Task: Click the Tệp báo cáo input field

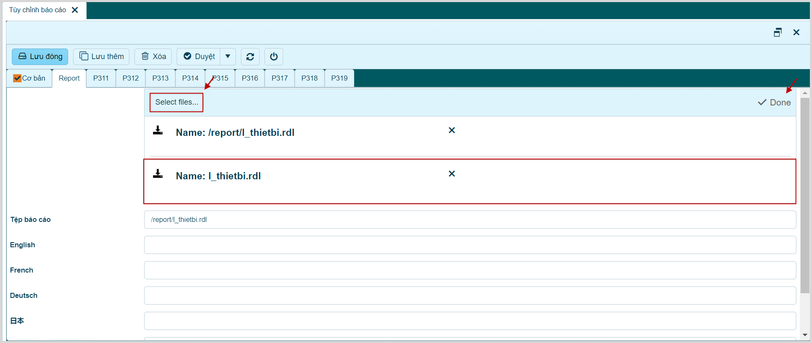Action: pyautogui.click(x=470, y=220)
